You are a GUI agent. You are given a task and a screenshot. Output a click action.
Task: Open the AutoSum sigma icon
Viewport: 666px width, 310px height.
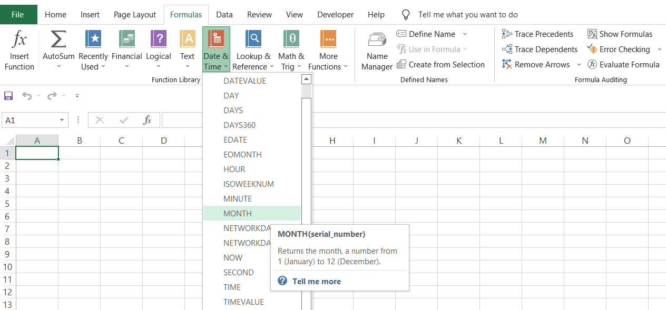(x=58, y=39)
